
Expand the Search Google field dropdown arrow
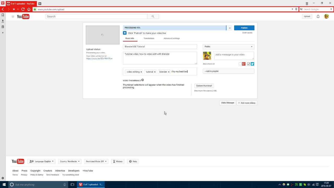[331, 9]
